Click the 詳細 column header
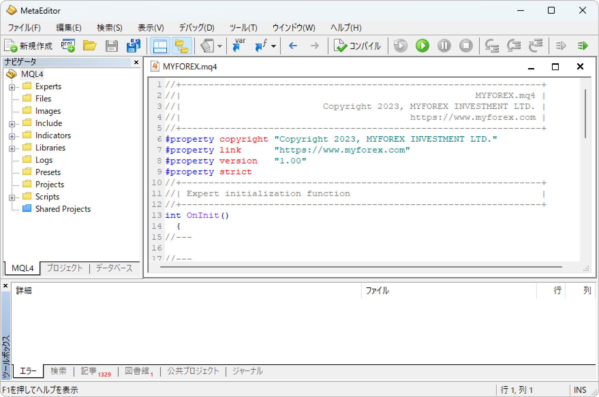Viewport: 599px width, 397px height. coord(187,290)
